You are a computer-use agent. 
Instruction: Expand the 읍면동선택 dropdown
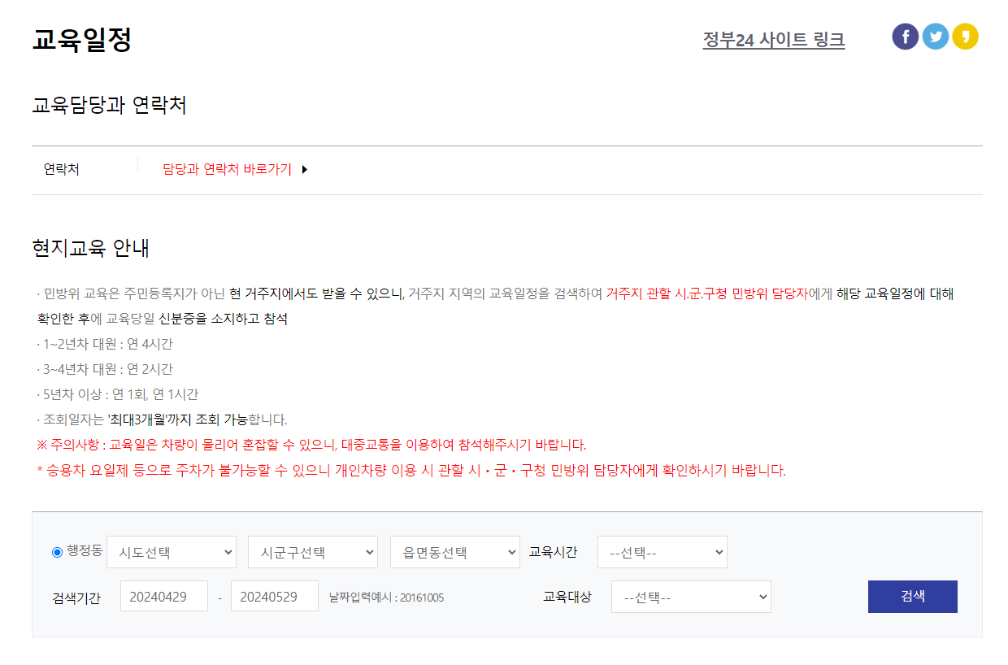pos(454,552)
